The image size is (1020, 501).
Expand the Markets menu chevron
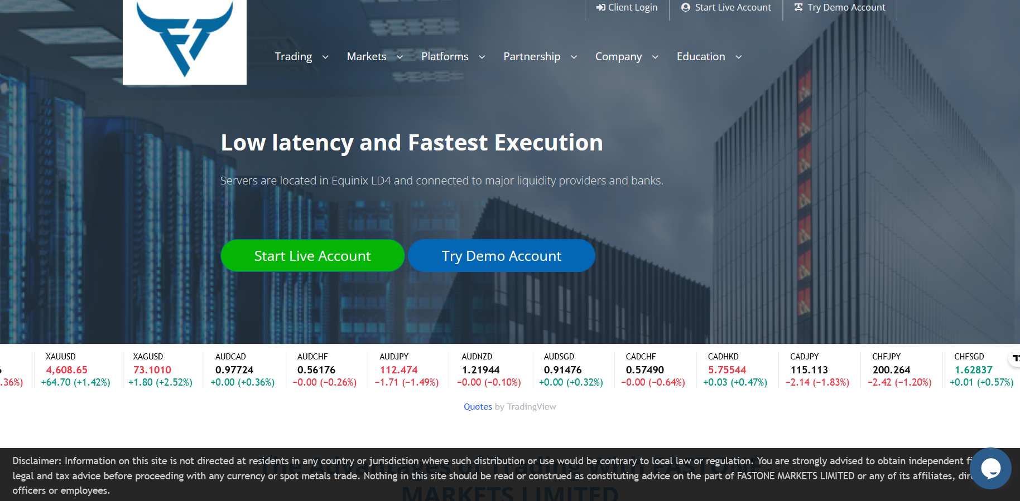[x=400, y=57]
